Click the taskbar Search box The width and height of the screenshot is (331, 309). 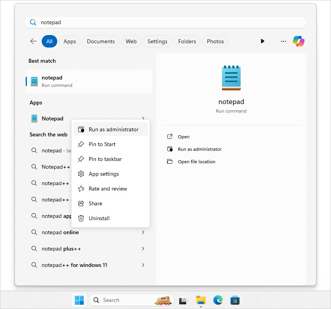click(x=131, y=300)
